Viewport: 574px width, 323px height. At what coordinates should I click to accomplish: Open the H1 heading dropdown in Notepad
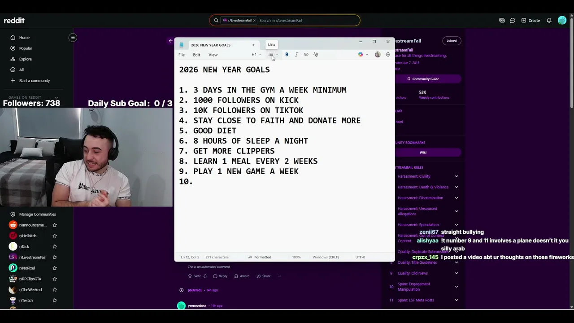(x=257, y=55)
